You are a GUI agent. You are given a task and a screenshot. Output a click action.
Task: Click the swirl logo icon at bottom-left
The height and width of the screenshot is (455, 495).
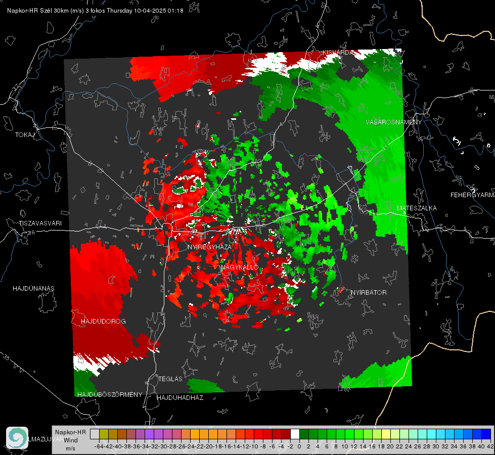point(17,438)
